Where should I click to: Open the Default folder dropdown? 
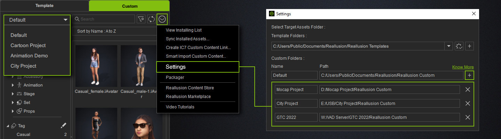(38, 20)
